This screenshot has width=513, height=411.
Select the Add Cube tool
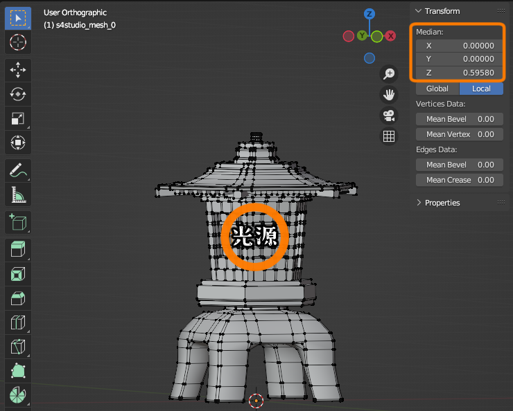click(x=18, y=222)
